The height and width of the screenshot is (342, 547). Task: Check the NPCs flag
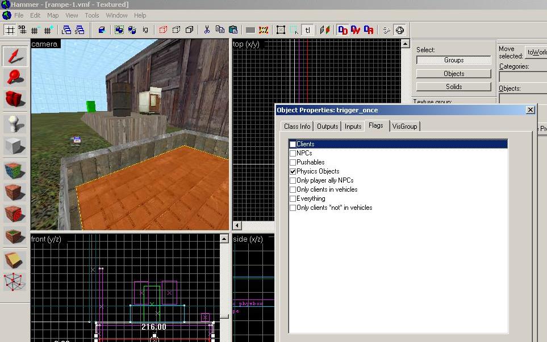[x=293, y=153]
